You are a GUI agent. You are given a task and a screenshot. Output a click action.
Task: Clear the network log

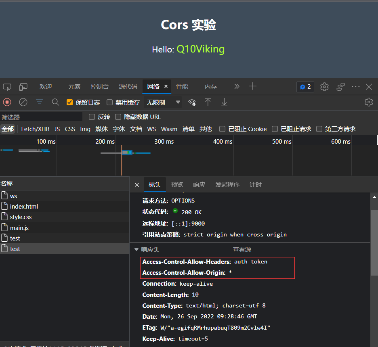click(x=23, y=102)
